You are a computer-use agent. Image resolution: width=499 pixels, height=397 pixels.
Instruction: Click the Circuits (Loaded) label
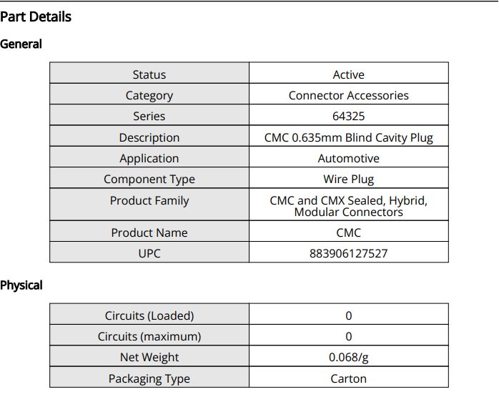[x=149, y=316]
